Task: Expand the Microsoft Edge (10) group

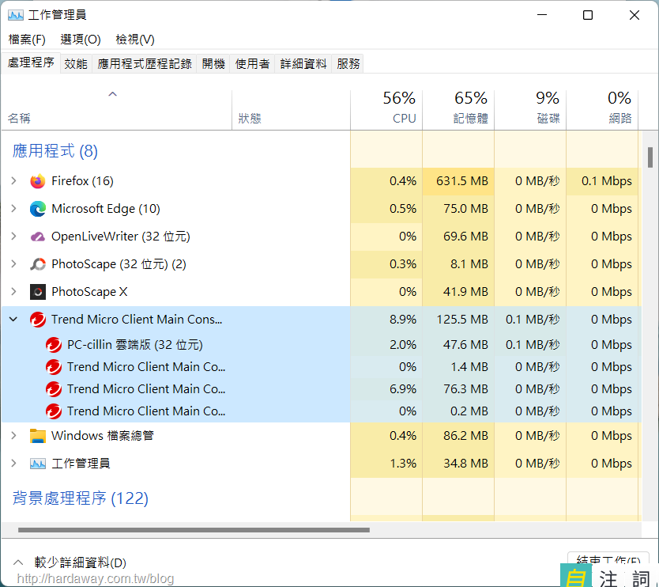Action: [x=14, y=209]
